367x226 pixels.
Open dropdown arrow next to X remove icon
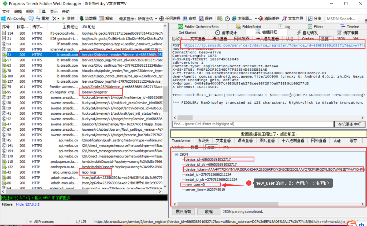coord(58,19)
